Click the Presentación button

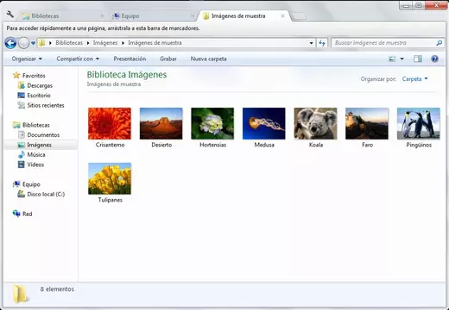tap(130, 59)
